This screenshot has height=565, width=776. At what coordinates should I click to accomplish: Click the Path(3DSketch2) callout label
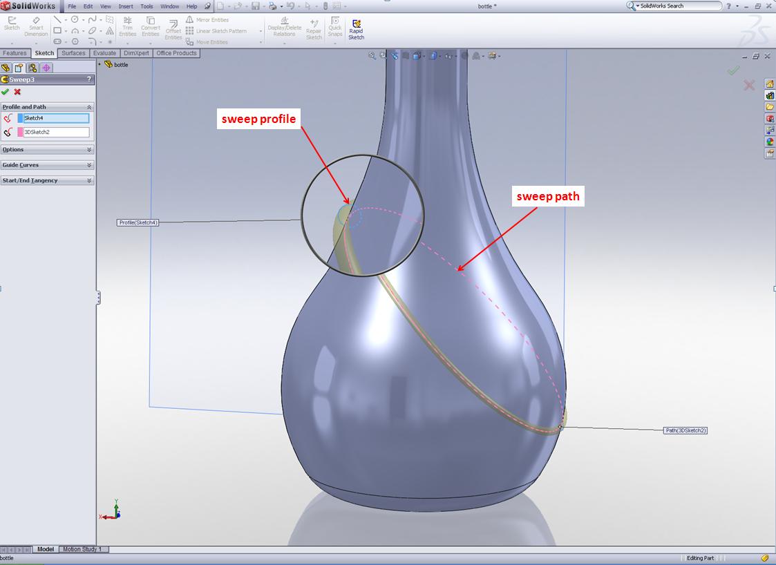tap(685, 430)
